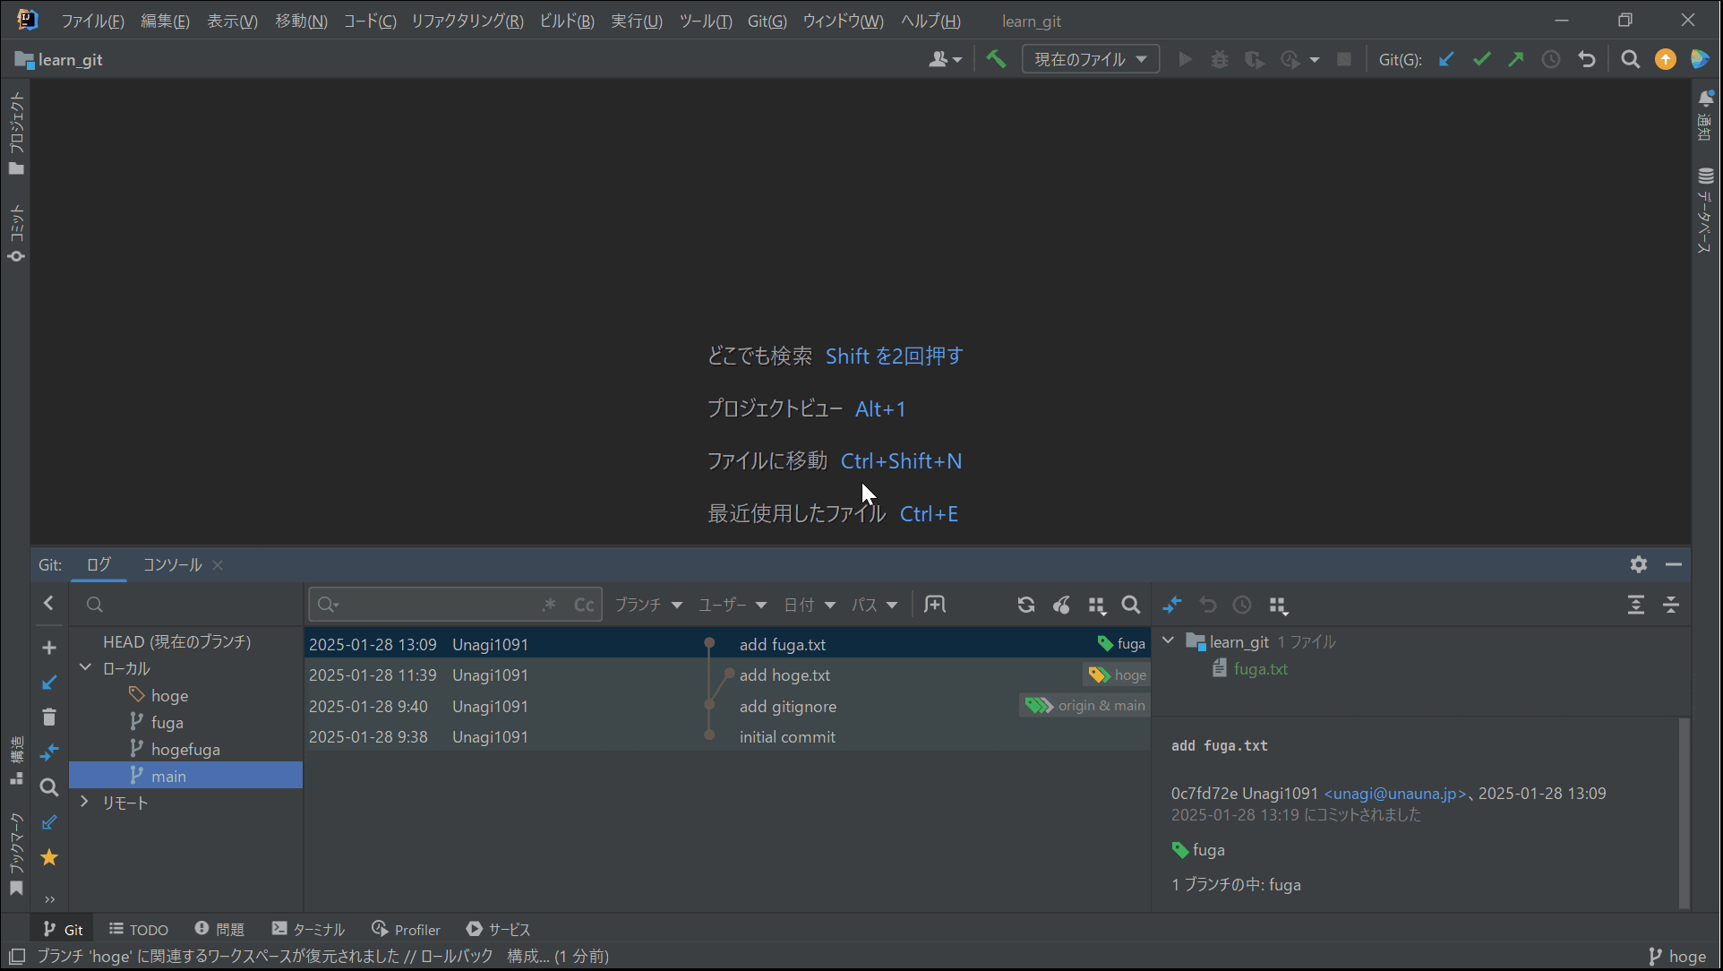Image resolution: width=1723 pixels, height=971 pixels.
Task: Click the Git commit checkmark icon
Action: pos(1481,59)
